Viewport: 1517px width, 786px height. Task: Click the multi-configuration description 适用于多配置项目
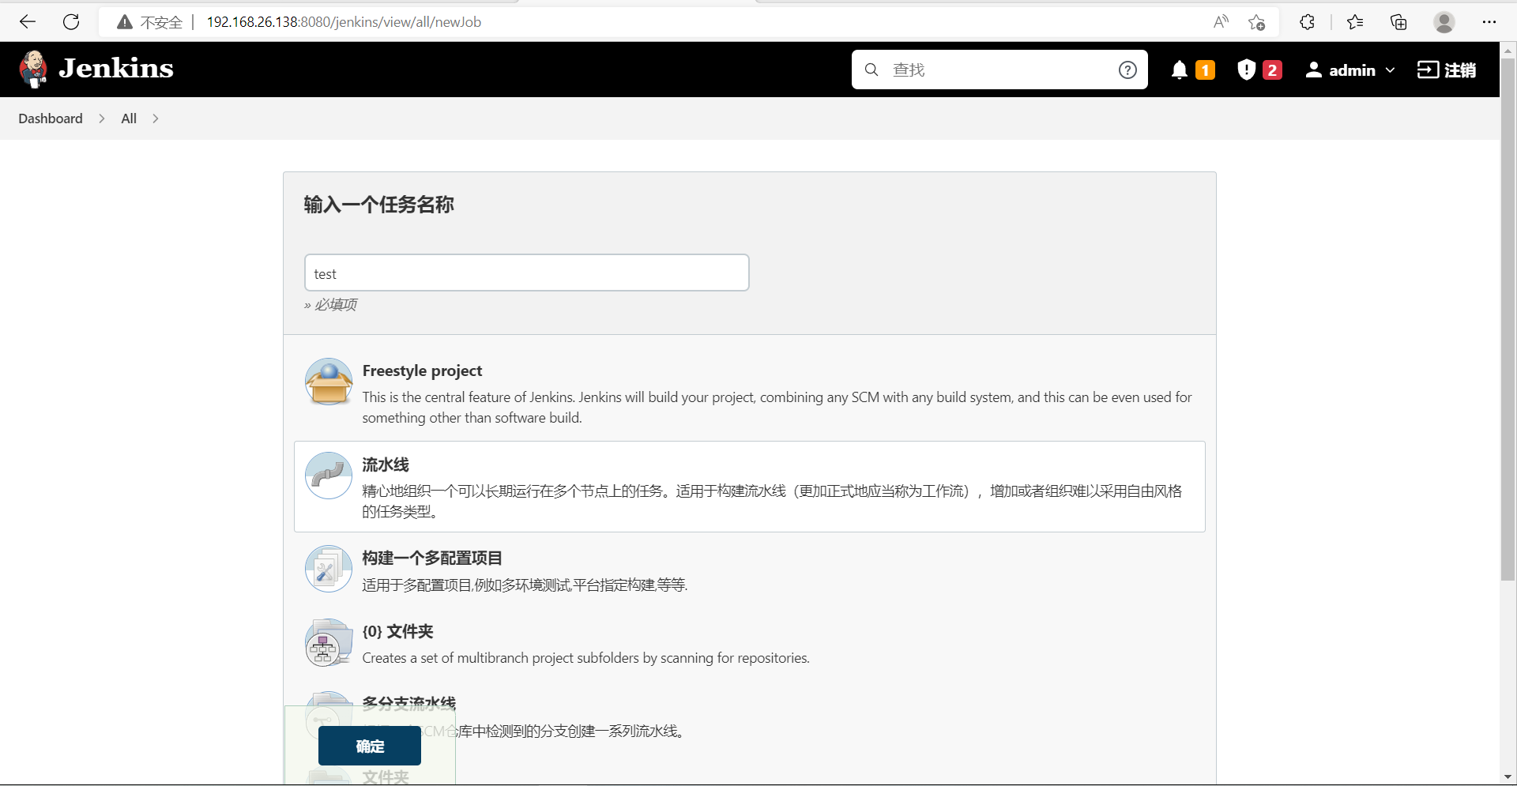pos(525,585)
